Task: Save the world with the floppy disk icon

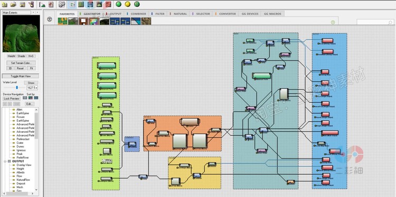Action: tap(22, 4)
